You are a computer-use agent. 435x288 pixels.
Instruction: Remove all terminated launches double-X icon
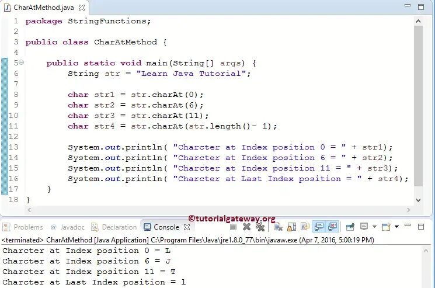(260, 227)
